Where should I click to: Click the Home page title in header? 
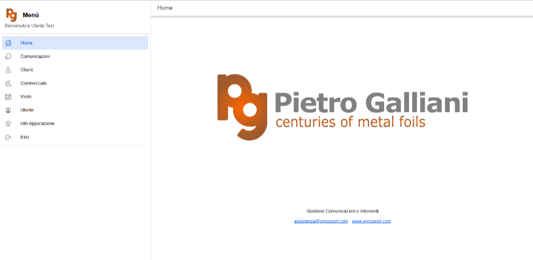165,8
